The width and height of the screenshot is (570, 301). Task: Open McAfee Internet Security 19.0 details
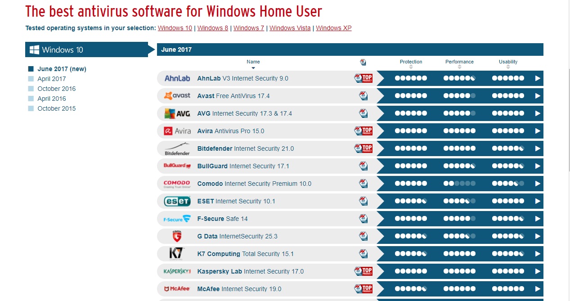tap(239, 289)
